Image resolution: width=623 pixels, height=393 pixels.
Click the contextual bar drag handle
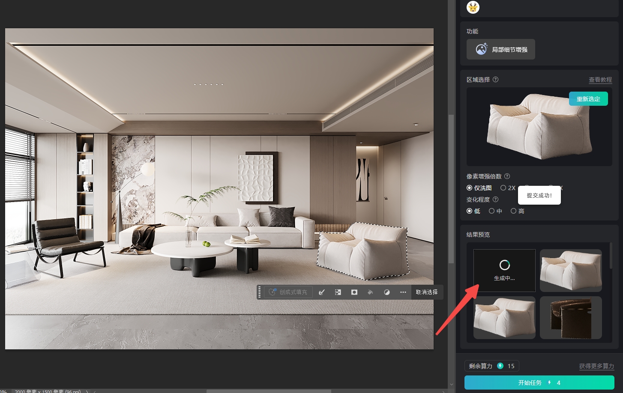pos(260,292)
